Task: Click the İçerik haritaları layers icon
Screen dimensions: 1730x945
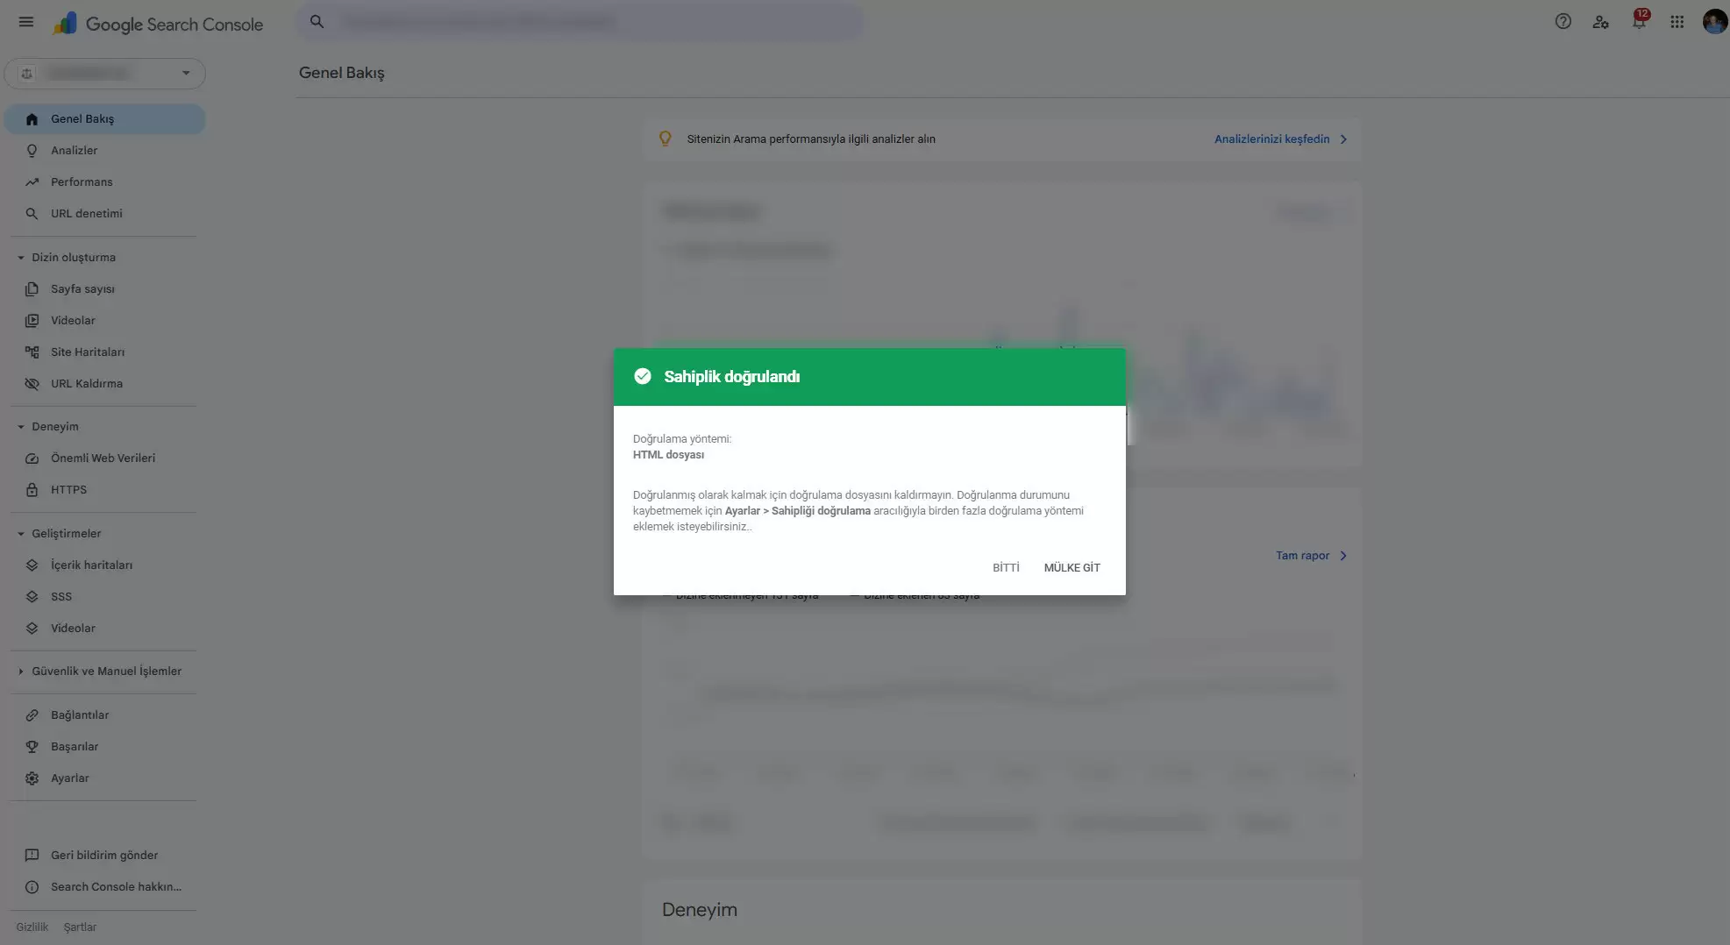Action: click(x=32, y=565)
